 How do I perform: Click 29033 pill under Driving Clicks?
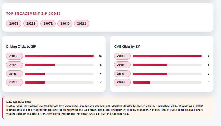(15, 56)
